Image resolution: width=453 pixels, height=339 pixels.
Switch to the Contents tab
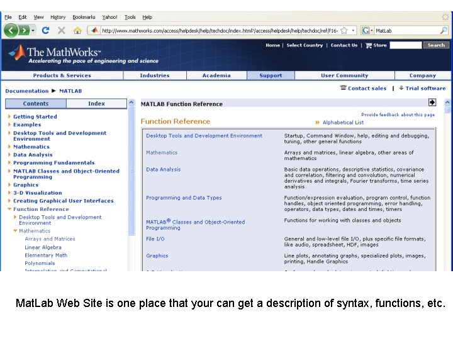point(36,104)
